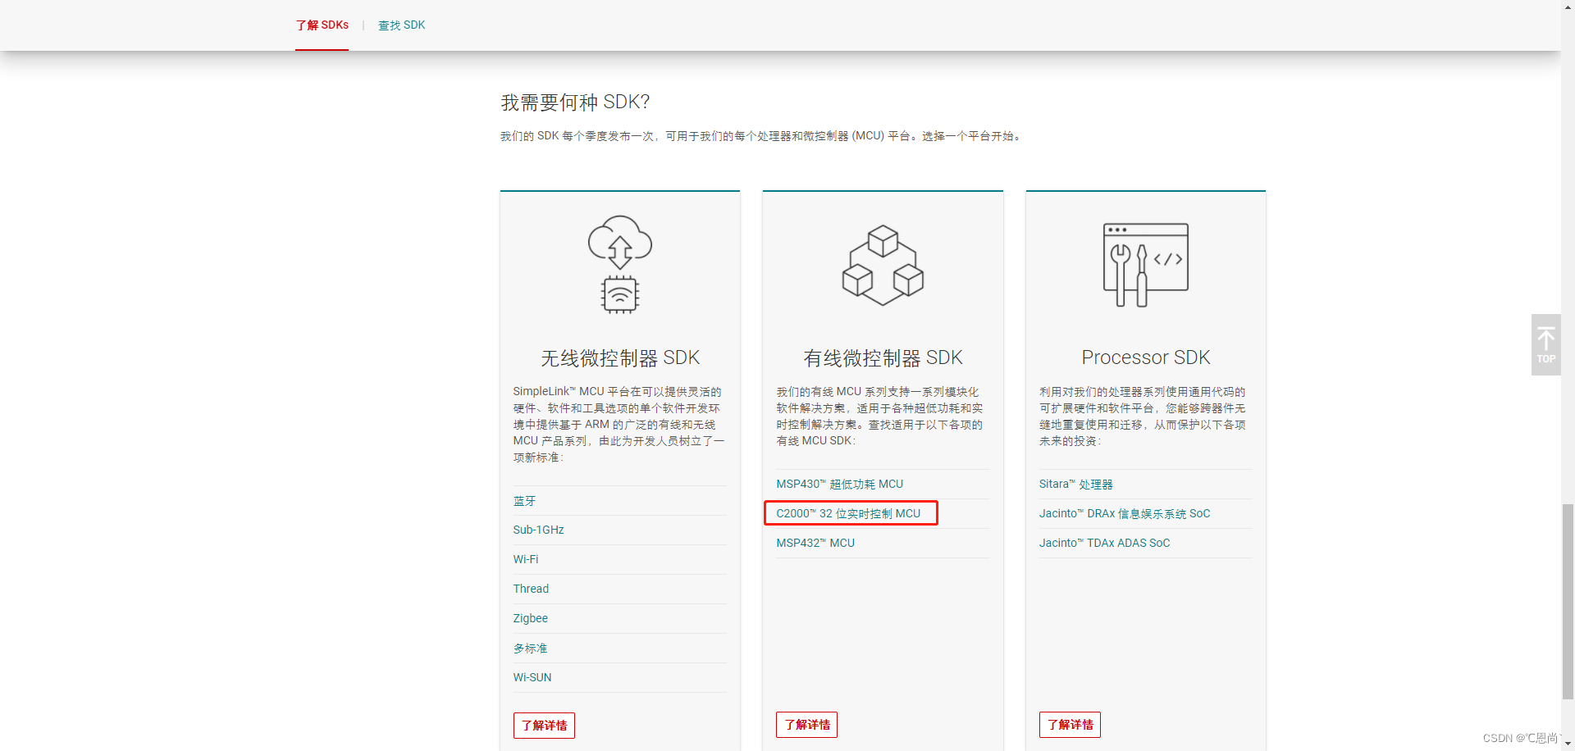Open C2000 32 位实时控制 MCU link
The height and width of the screenshot is (751, 1575).
pos(848,514)
